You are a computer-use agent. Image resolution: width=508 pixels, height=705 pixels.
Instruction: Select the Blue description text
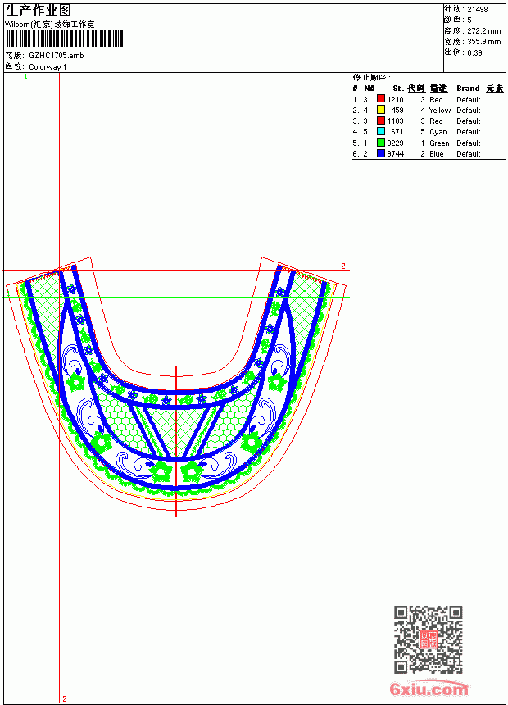coord(437,154)
